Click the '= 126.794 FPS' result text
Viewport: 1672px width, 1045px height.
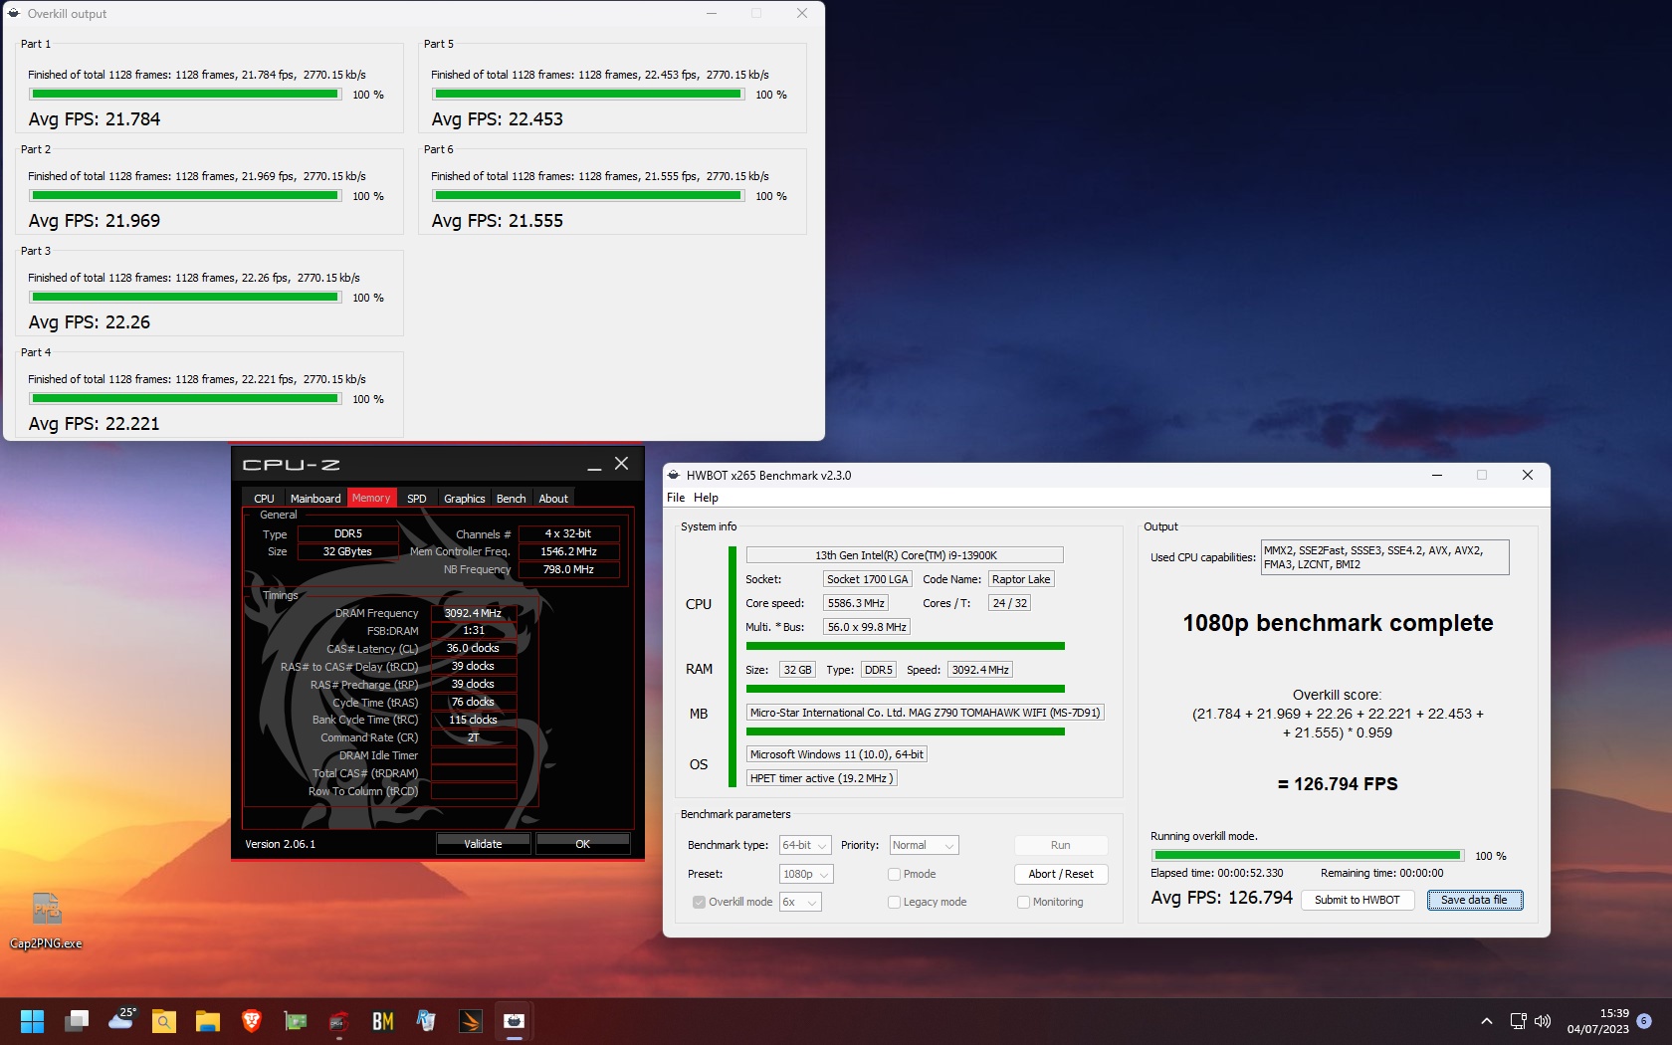coord(1338,784)
